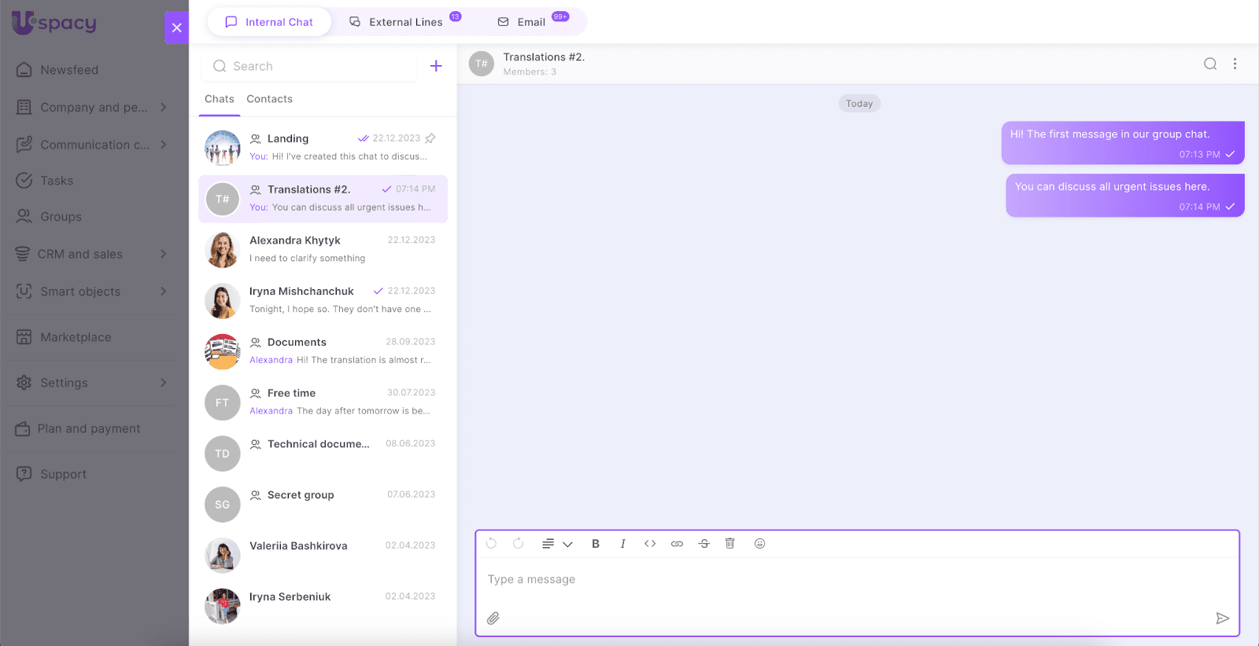Toggle strikethrough text formatting
Image resolution: width=1259 pixels, height=646 pixels.
click(703, 544)
